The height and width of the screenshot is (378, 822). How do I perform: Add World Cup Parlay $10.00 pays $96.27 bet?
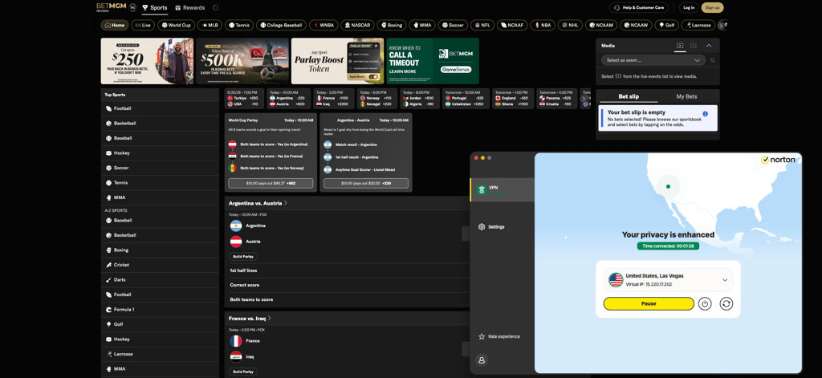[x=271, y=184]
